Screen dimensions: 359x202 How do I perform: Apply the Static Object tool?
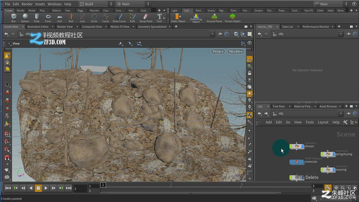coord(178,18)
